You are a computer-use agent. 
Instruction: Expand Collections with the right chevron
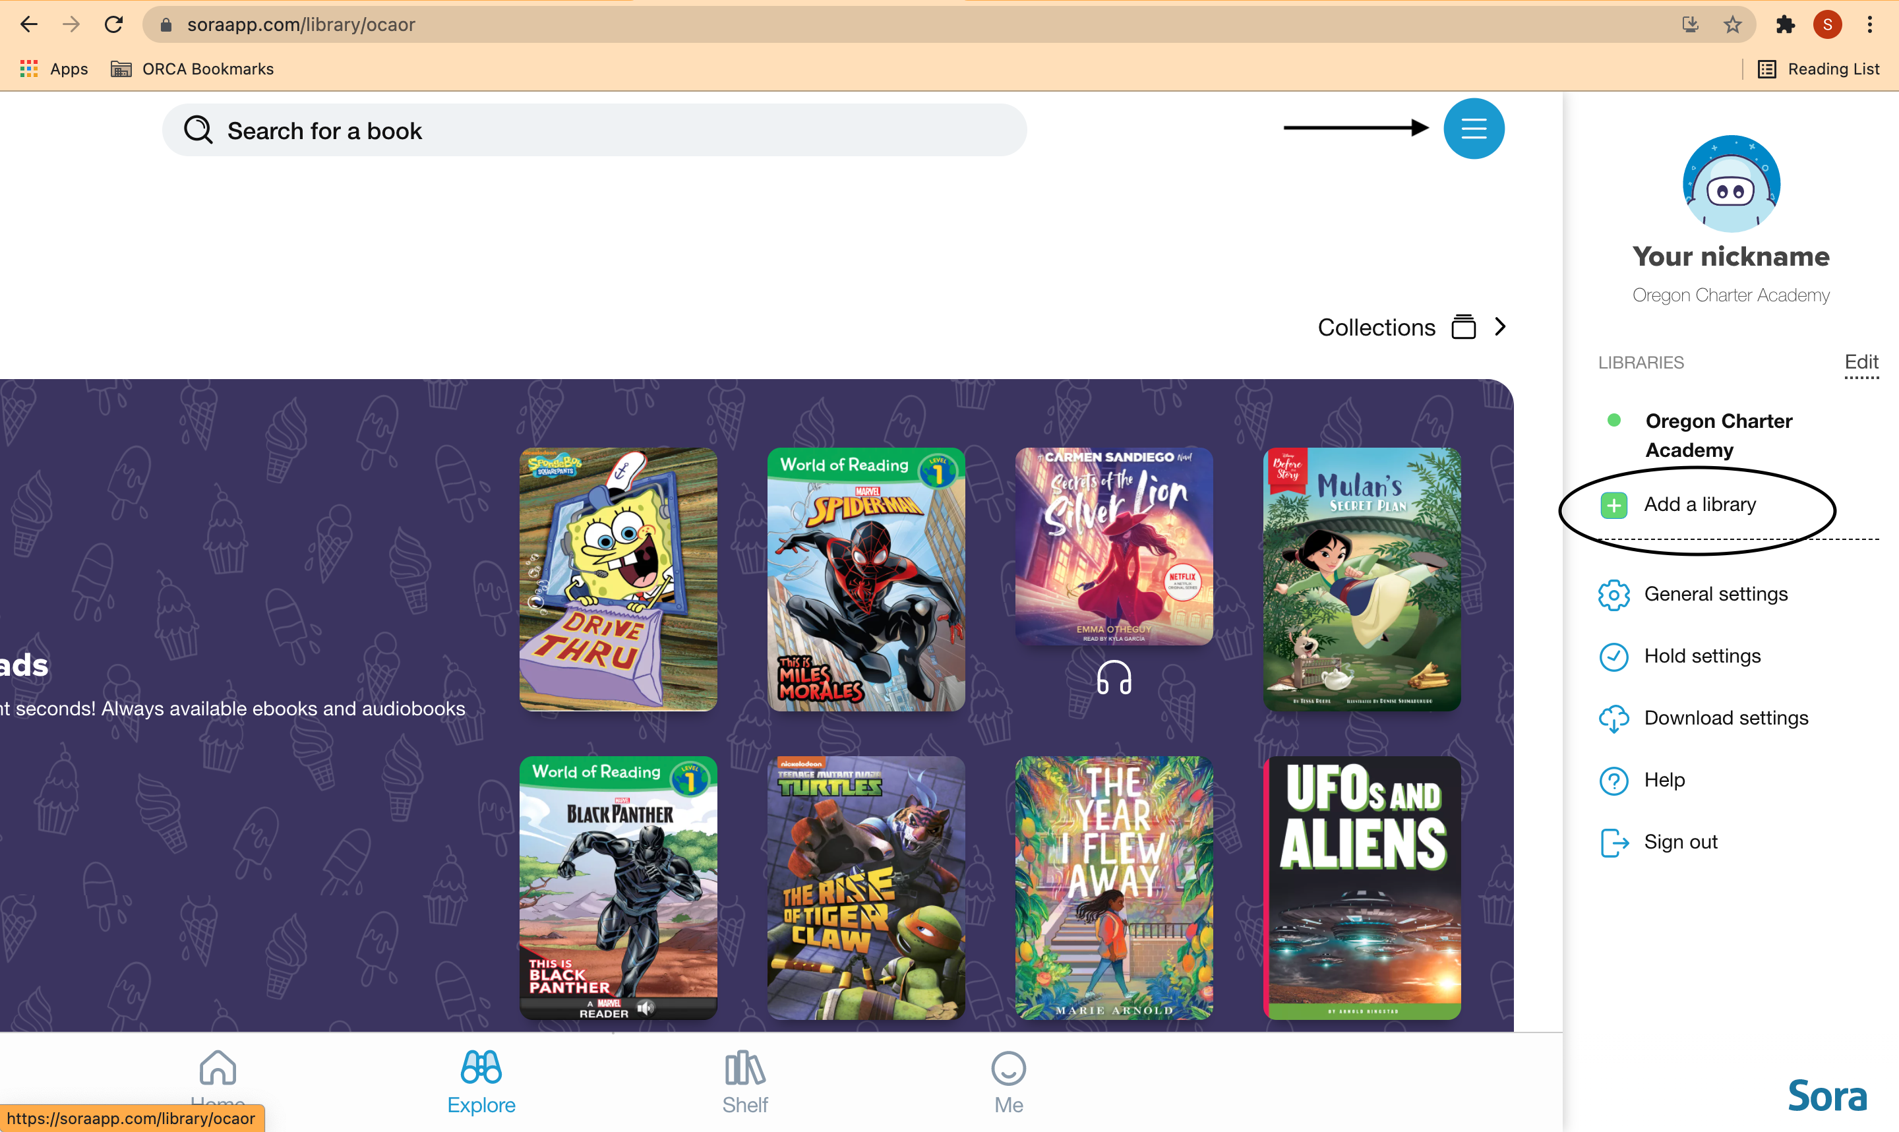1500,327
